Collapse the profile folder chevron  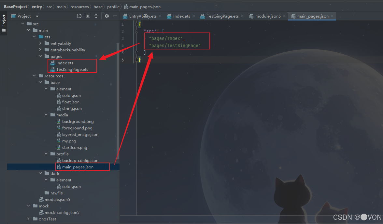tap(46, 154)
